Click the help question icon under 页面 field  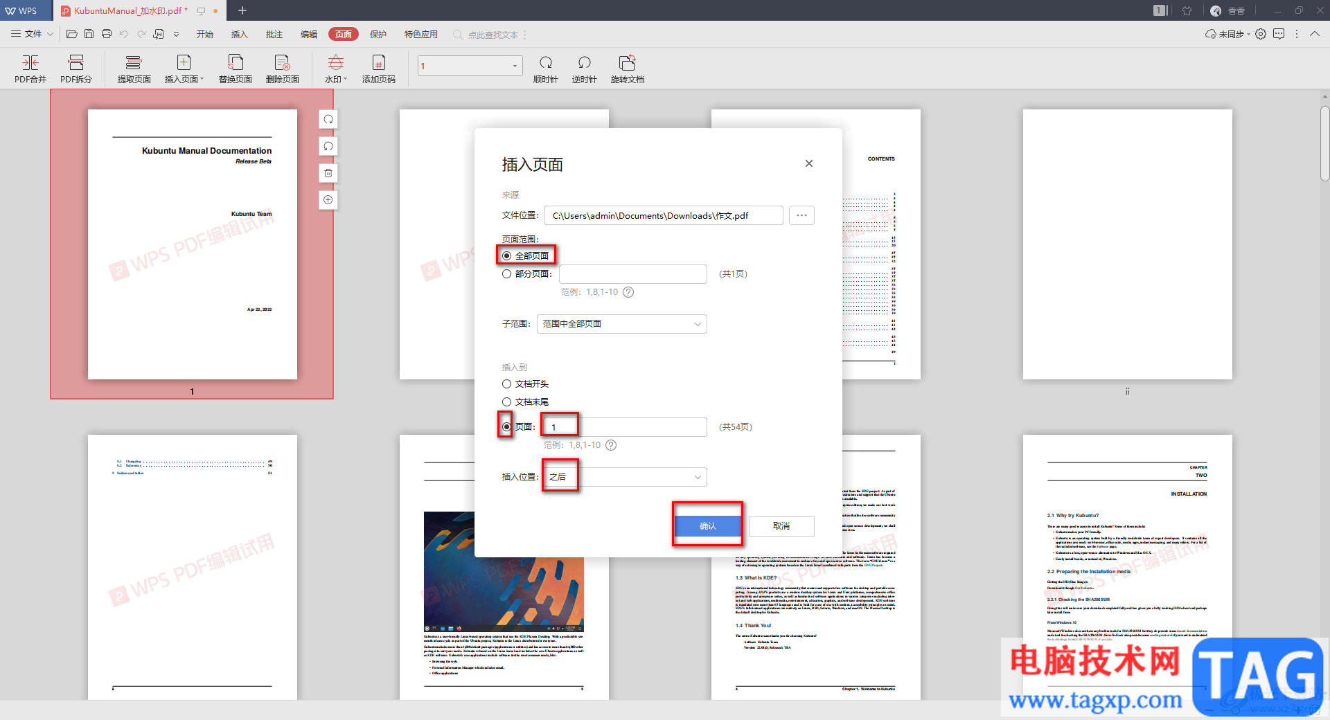[611, 445]
